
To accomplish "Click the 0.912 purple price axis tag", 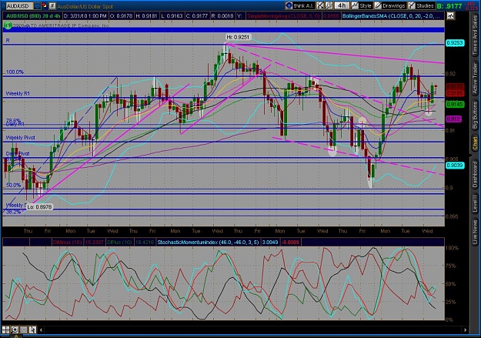I will (x=453, y=119).
